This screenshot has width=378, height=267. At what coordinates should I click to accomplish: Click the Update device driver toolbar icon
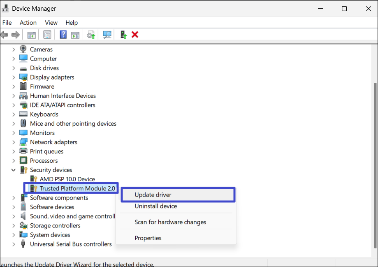[x=91, y=35]
